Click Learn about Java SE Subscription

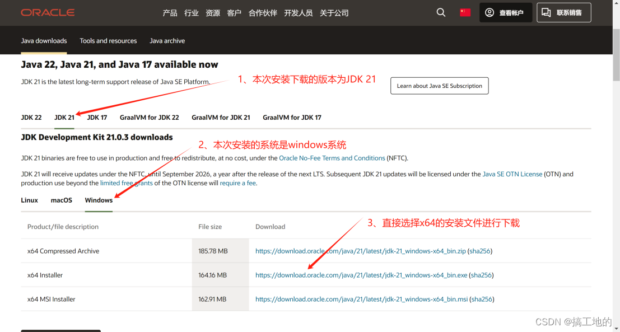439,86
